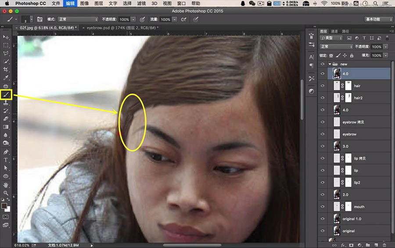Toggle pressure for brush size
The height and width of the screenshot is (248, 395).
(x=196, y=19)
